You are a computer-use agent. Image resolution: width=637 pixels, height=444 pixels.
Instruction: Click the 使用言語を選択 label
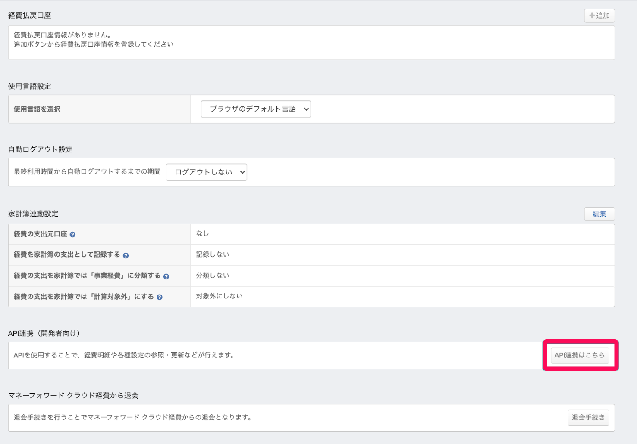(37, 109)
